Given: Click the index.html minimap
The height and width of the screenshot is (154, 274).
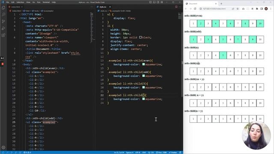Looking at the screenshot, I should pos(92,28).
